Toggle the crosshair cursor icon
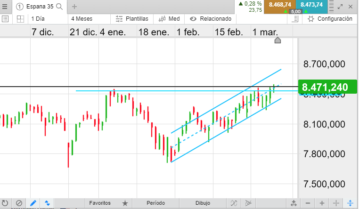The image size is (359, 209). click(336, 203)
